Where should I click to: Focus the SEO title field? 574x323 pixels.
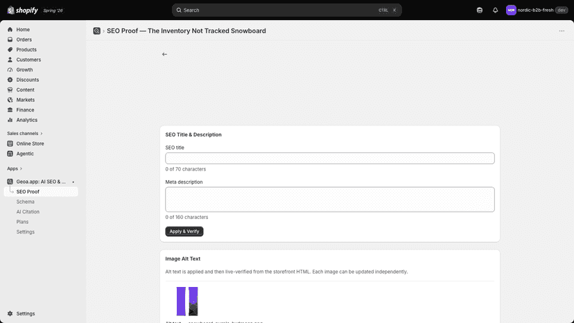click(x=330, y=158)
